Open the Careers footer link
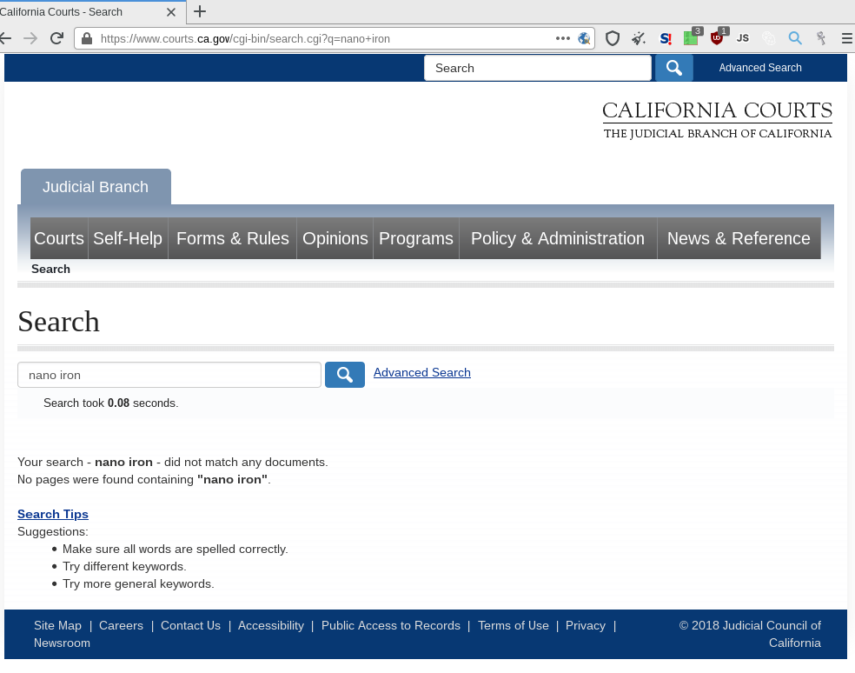Viewport: 855px width, 673px height. (x=121, y=625)
